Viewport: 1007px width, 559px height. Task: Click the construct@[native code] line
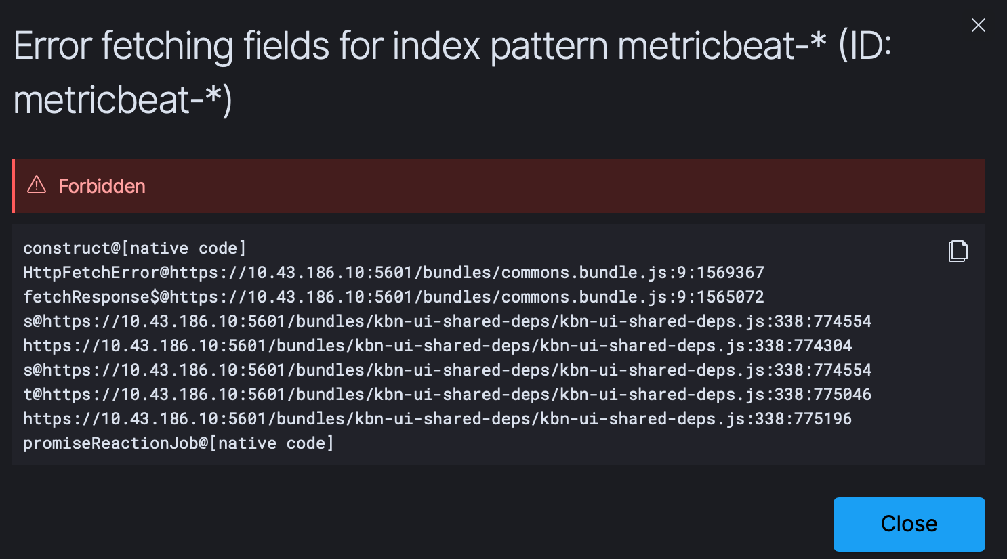click(x=135, y=248)
